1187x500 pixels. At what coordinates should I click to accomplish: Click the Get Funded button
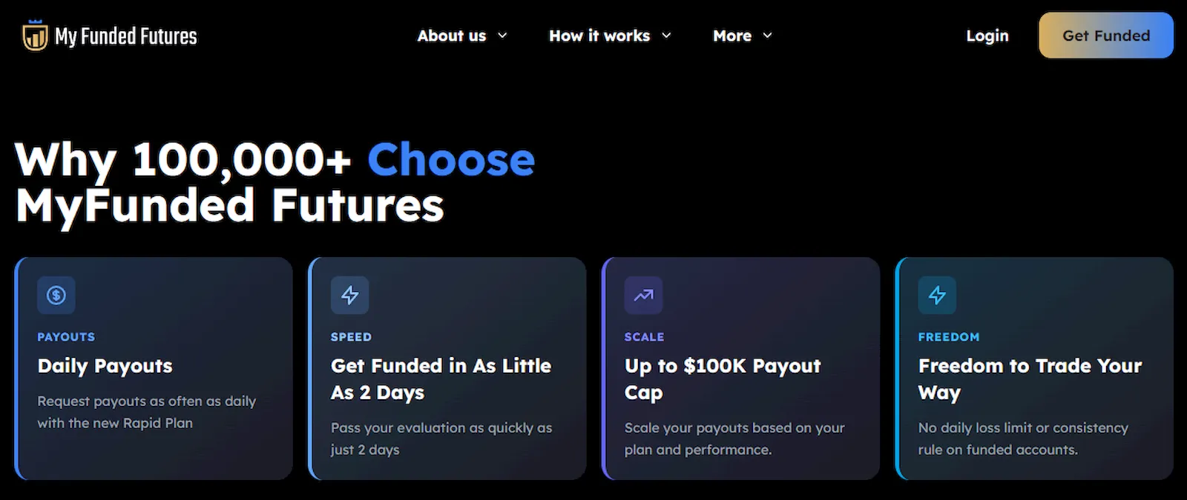pos(1105,35)
